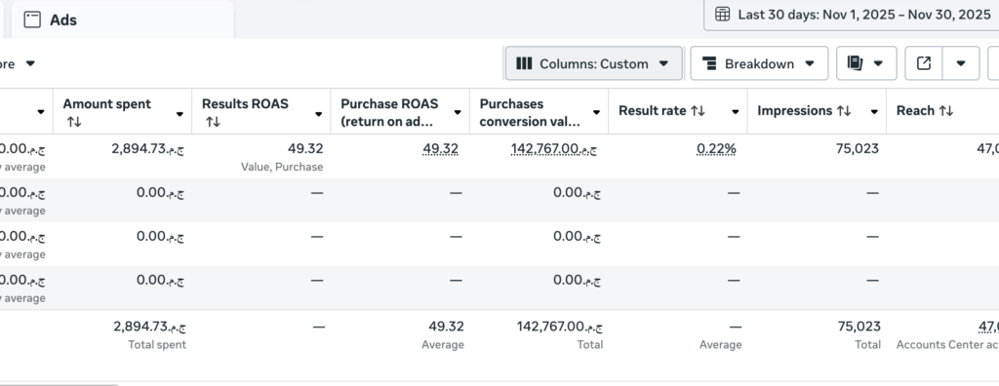Click the underlined 0.22% result rate
This screenshot has width=999, height=386.
[x=716, y=149]
